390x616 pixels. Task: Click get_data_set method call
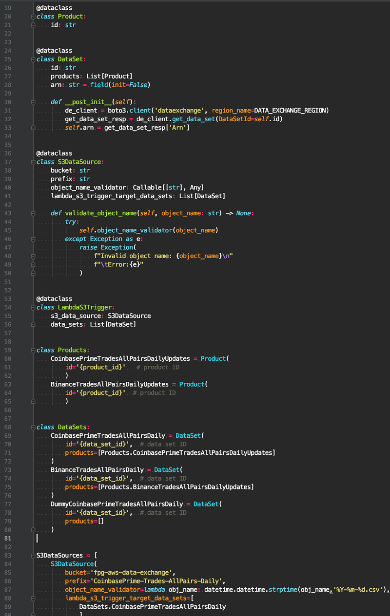[195, 119]
